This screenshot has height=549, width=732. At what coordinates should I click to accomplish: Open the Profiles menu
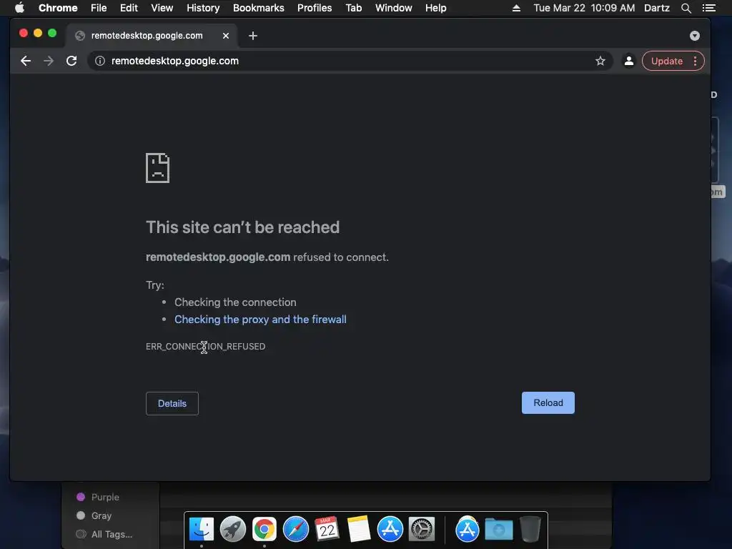[315, 8]
